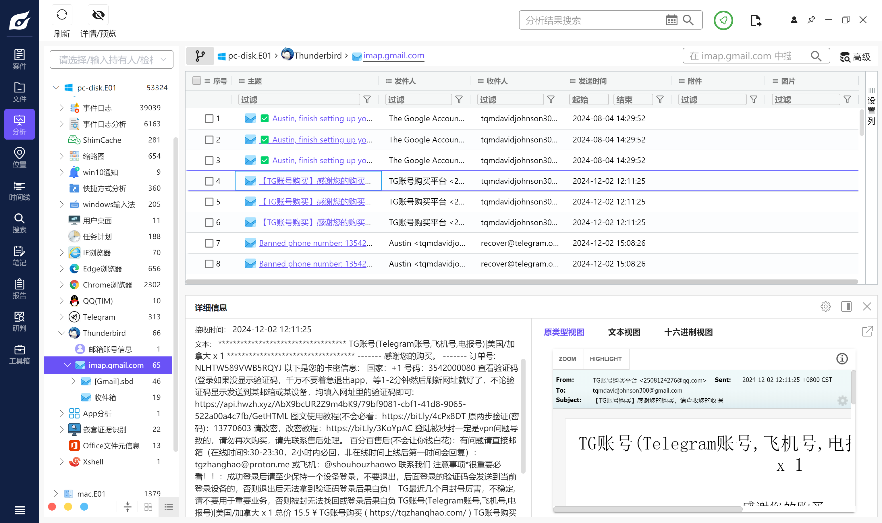The width and height of the screenshot is (882, 523).
Task: Open preview in external window icon
Action: pyautogui.click(x=867, y=331)
